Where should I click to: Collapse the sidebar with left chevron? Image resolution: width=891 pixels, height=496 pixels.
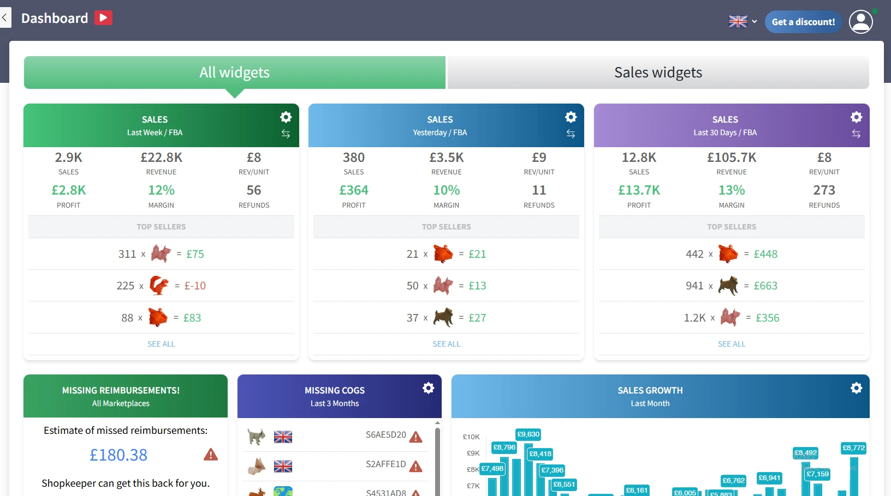click(x=5, y=18)
